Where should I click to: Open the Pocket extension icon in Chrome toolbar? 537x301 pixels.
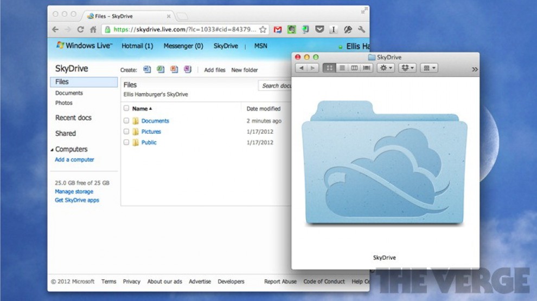[x=319, y=29]
